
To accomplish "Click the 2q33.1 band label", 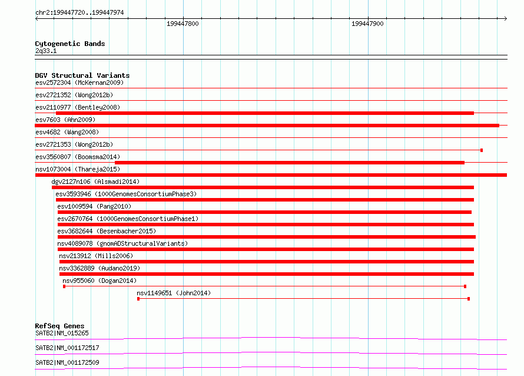I will [x=46, y=51].
